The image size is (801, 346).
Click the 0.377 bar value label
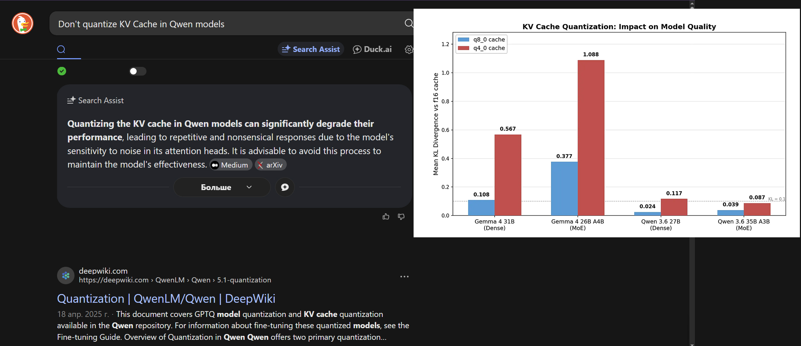click(x=564, y=156)
